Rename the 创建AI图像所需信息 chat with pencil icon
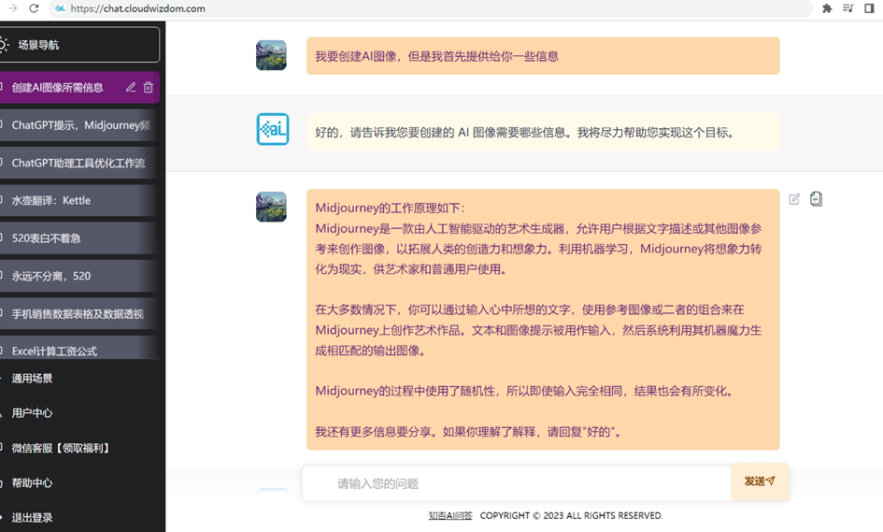 pos(131,87)
